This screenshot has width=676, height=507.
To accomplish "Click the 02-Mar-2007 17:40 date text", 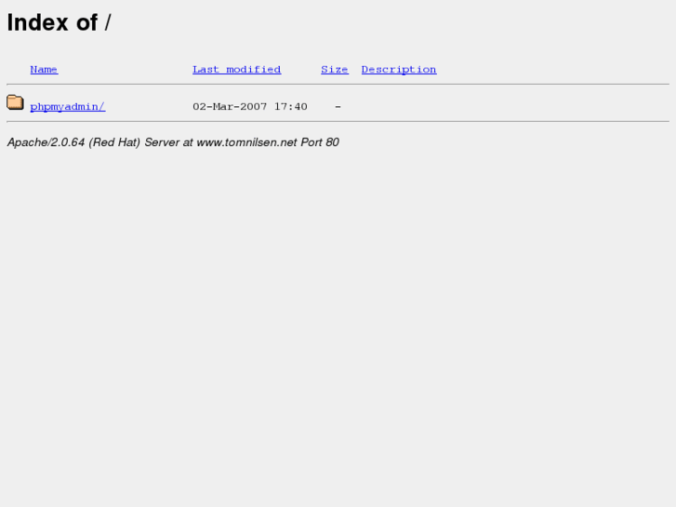I will pyautogui.click(x=250, y=107).
